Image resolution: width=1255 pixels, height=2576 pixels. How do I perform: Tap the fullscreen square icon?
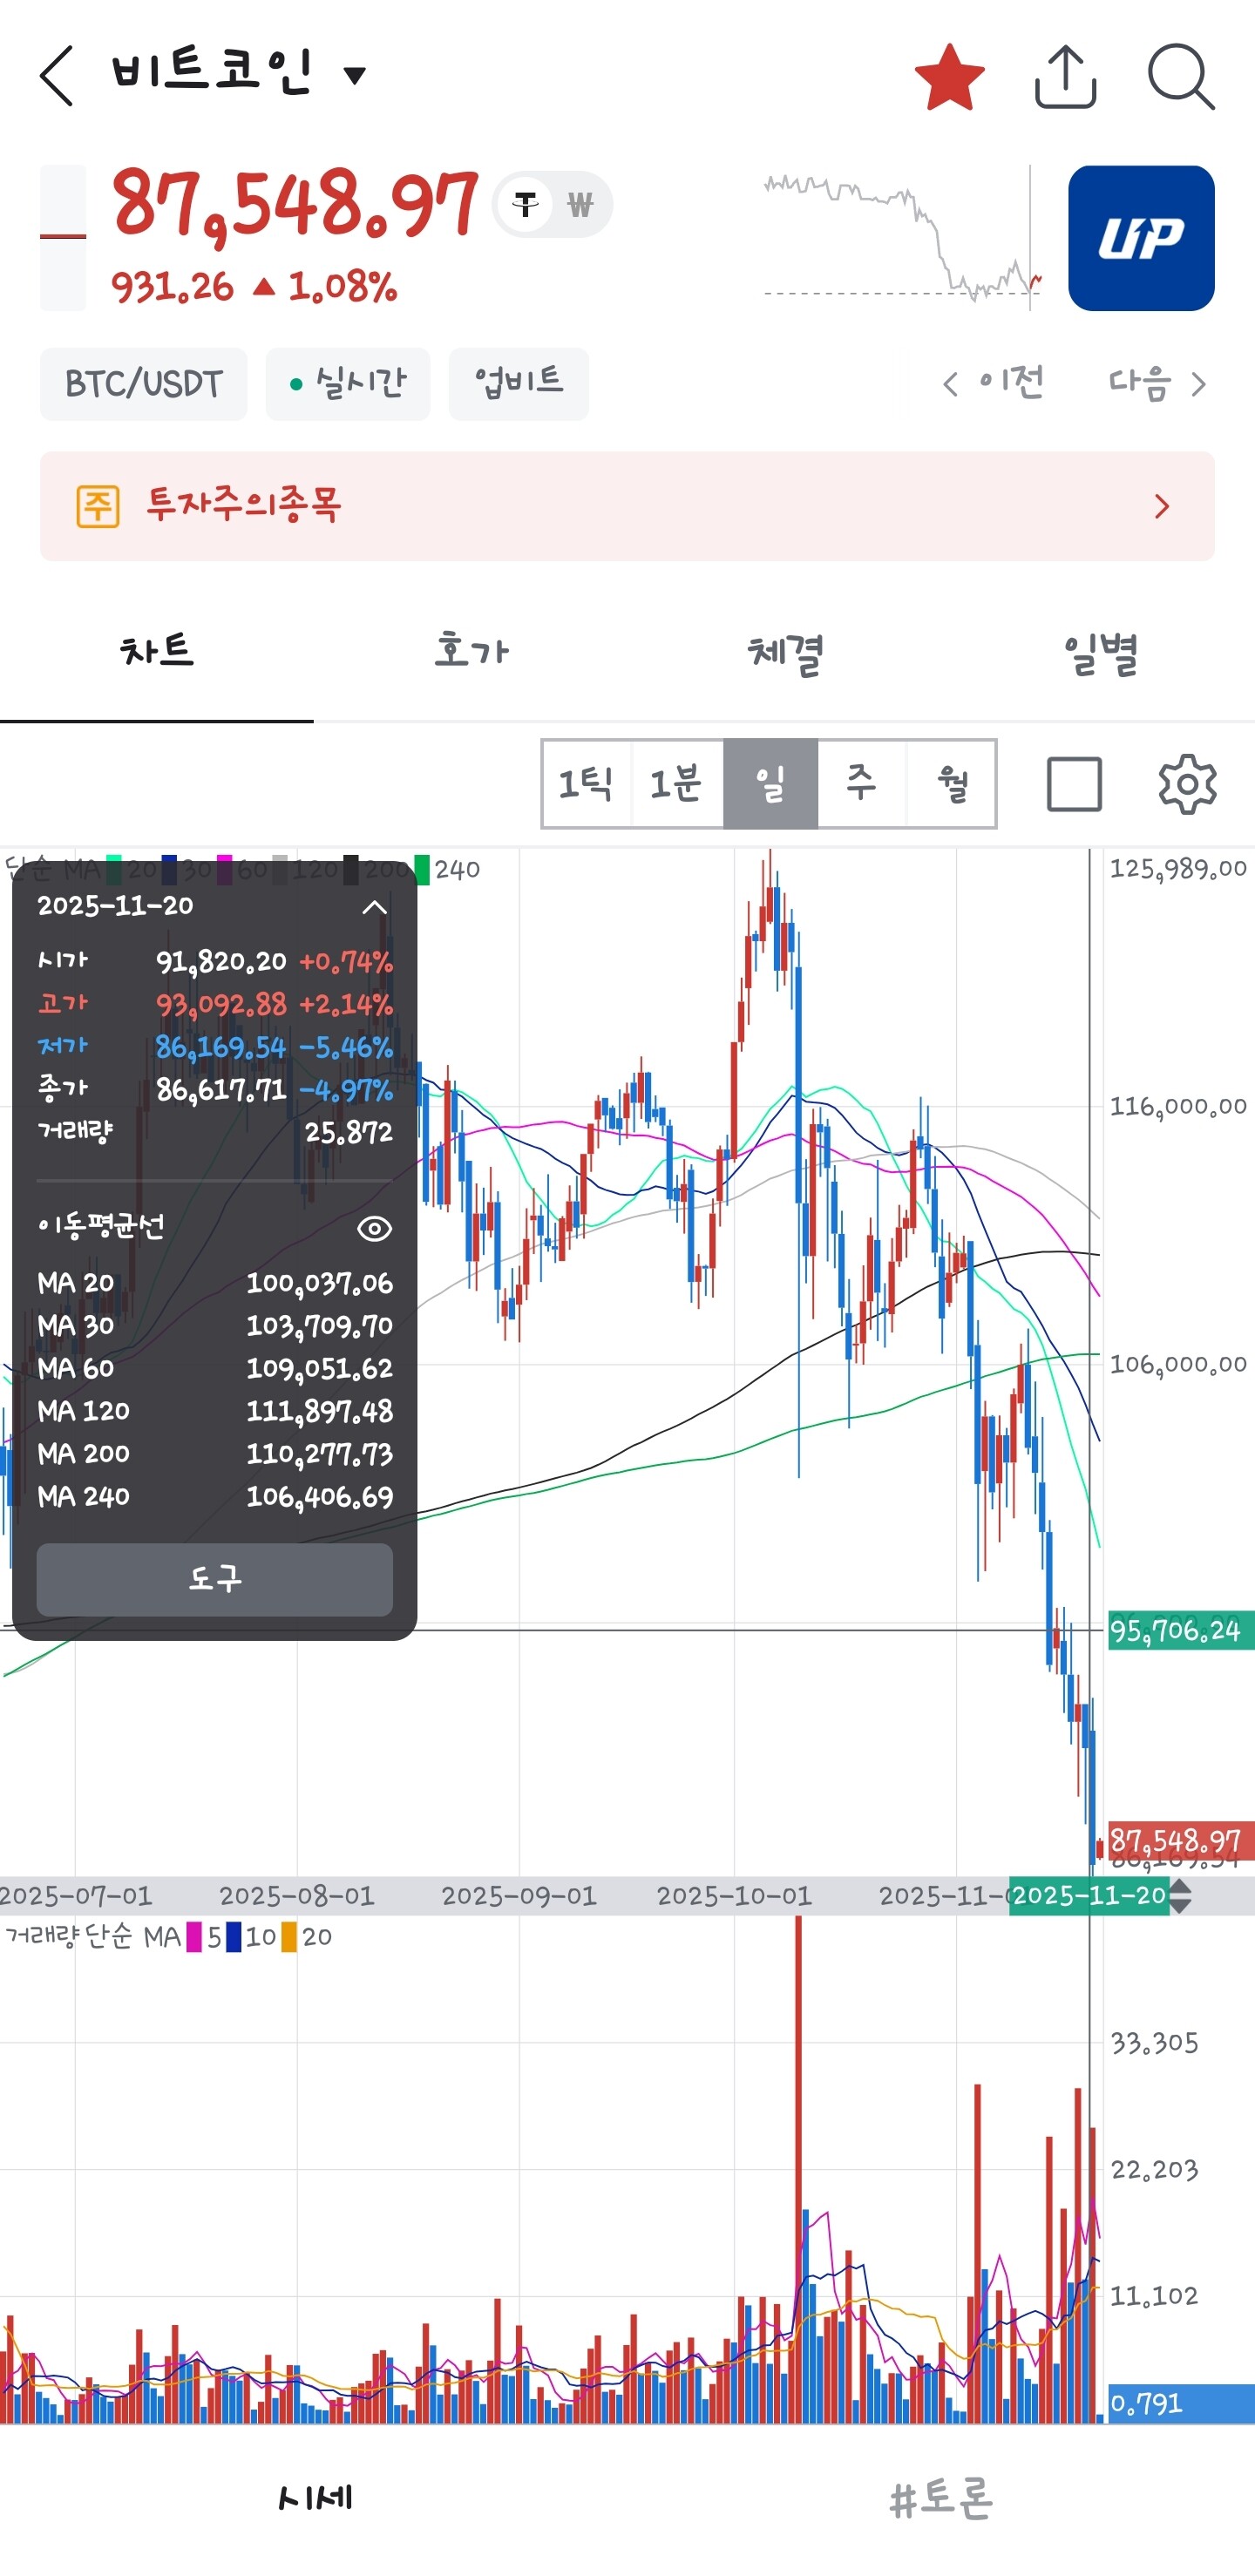click(x=1074, y=784)
